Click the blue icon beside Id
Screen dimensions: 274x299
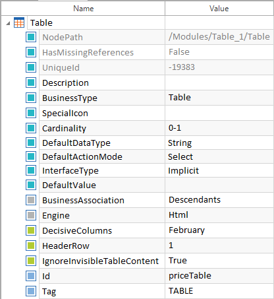coord(31,276)
